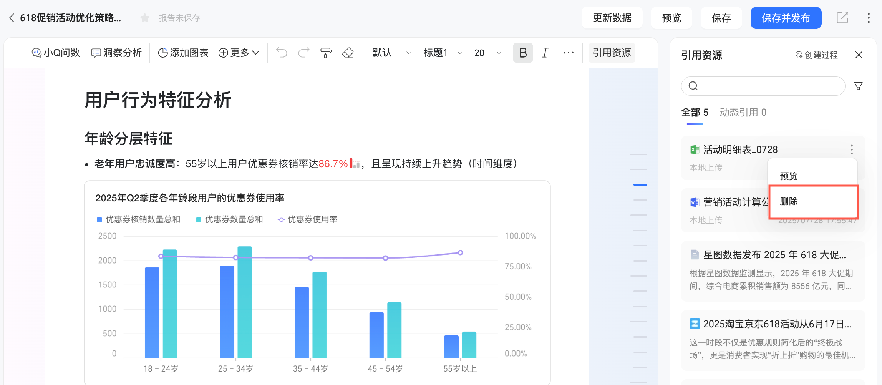Open the 标题1 paragraph style dropdown
Screen dimensions: 882x385
pyautogui.click(x=443, y=53)
